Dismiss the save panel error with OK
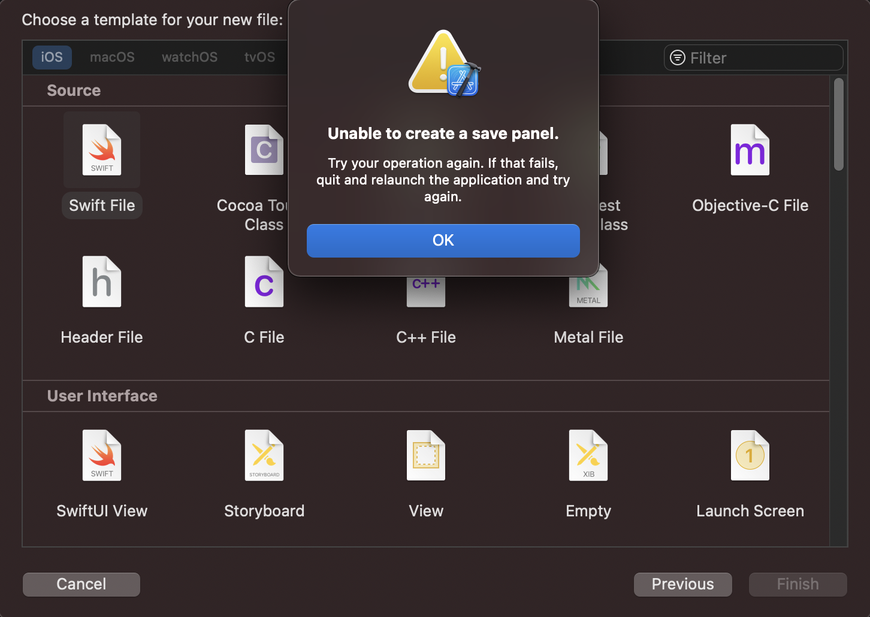This screenshot has width=870, height=617. point(443,240)
